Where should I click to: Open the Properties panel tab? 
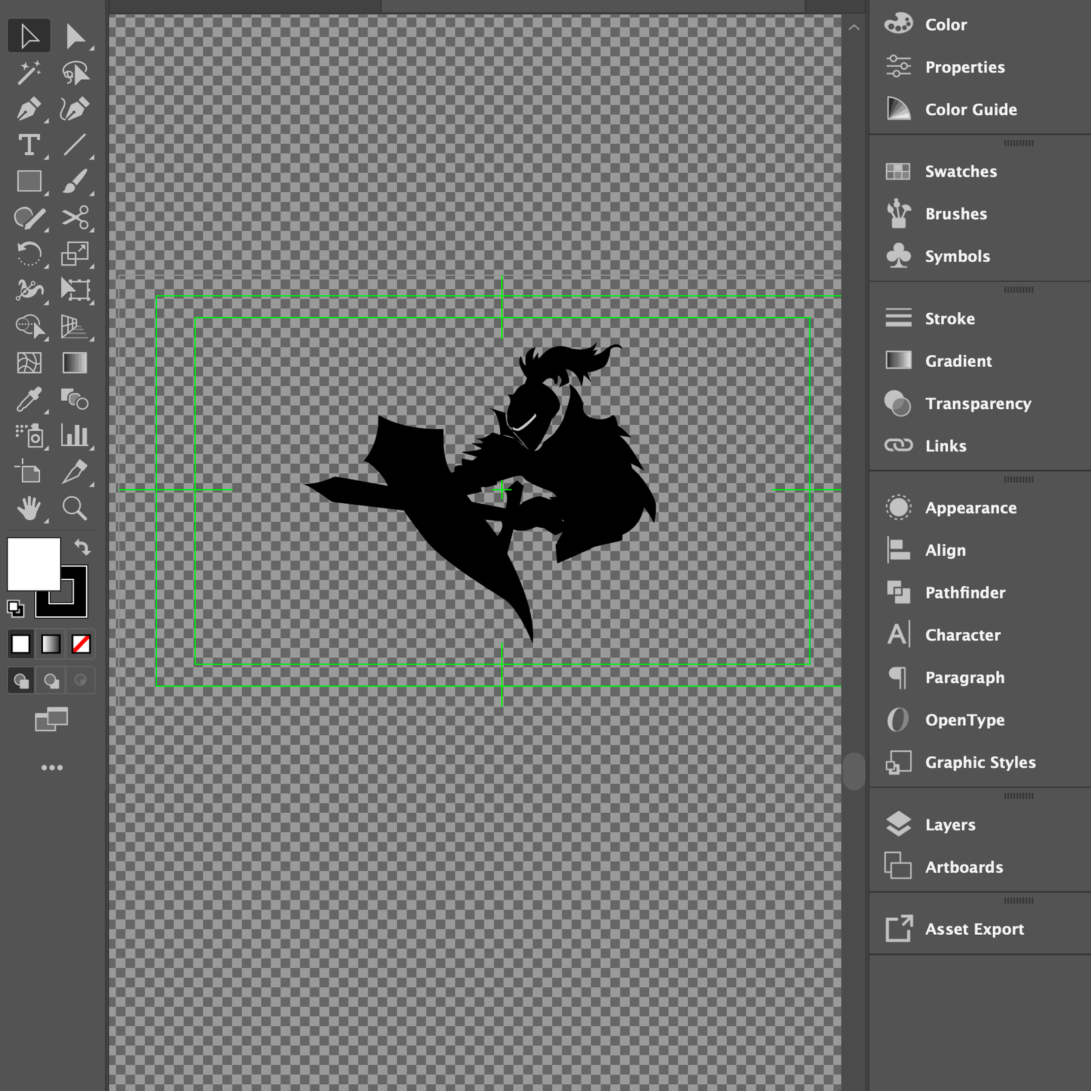pos(965,68)
